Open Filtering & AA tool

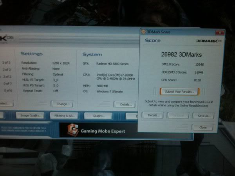coord(64,116)
